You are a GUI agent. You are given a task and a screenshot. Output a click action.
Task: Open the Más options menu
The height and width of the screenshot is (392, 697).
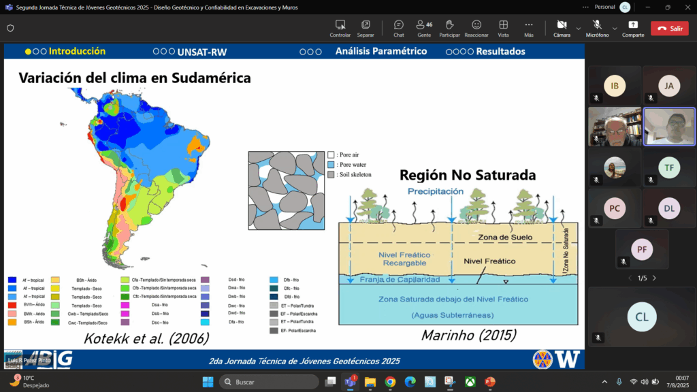click(x=529, y=28)
